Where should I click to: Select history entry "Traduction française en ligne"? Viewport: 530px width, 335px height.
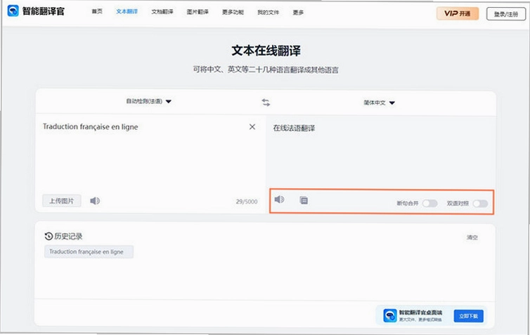[x=89, y=251]
